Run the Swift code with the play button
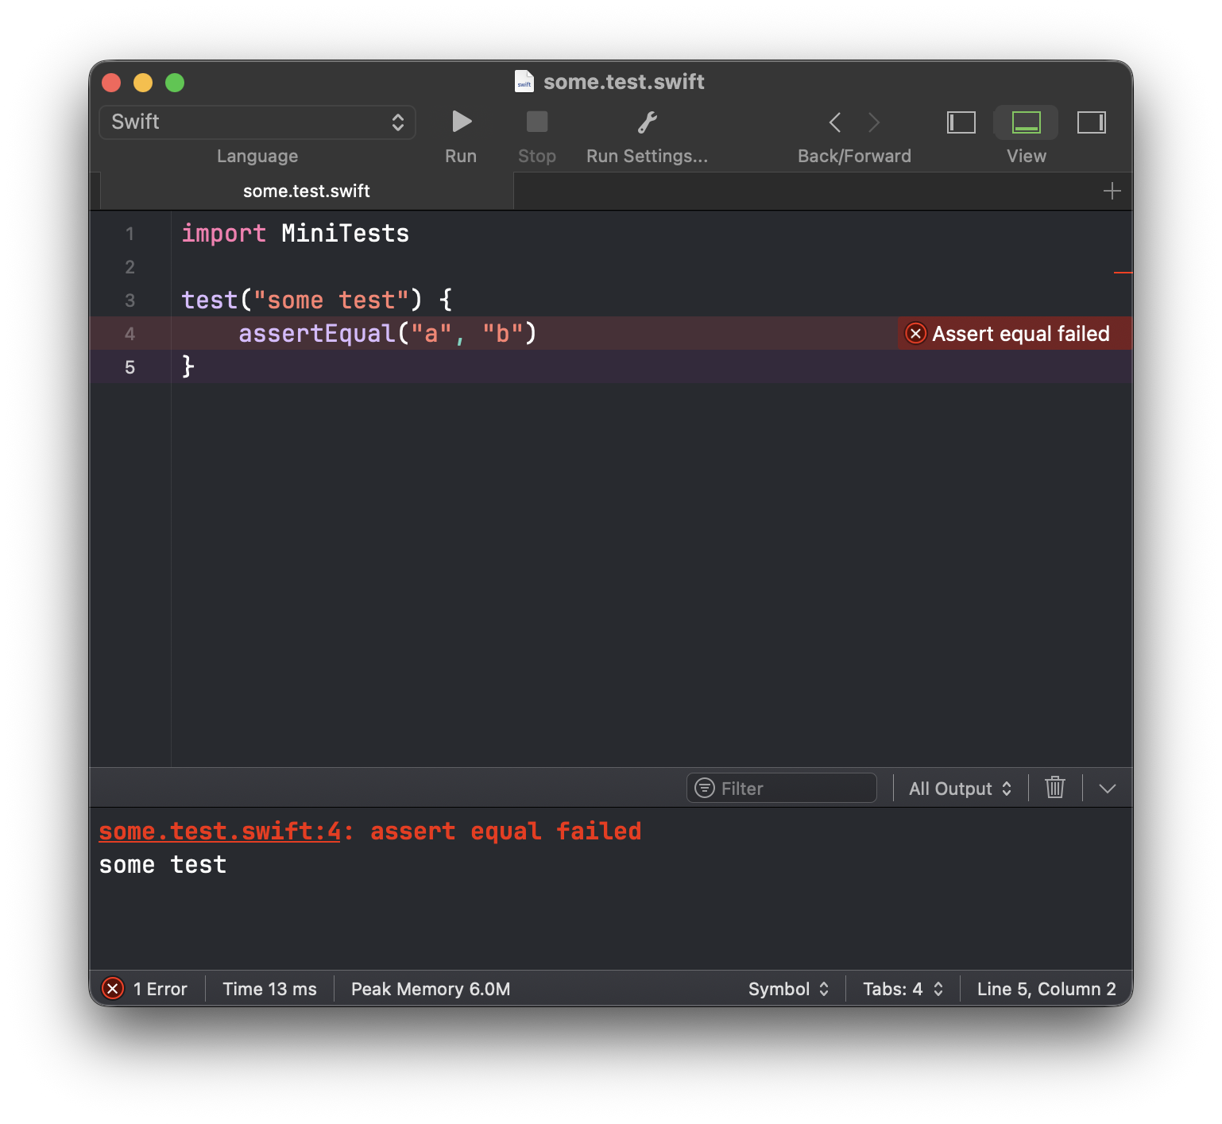Viewport: 1222px width, 1124px height. point(461,122)
